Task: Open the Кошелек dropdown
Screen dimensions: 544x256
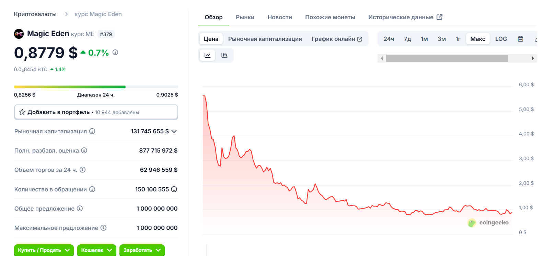Action: (x=97, y=250)
